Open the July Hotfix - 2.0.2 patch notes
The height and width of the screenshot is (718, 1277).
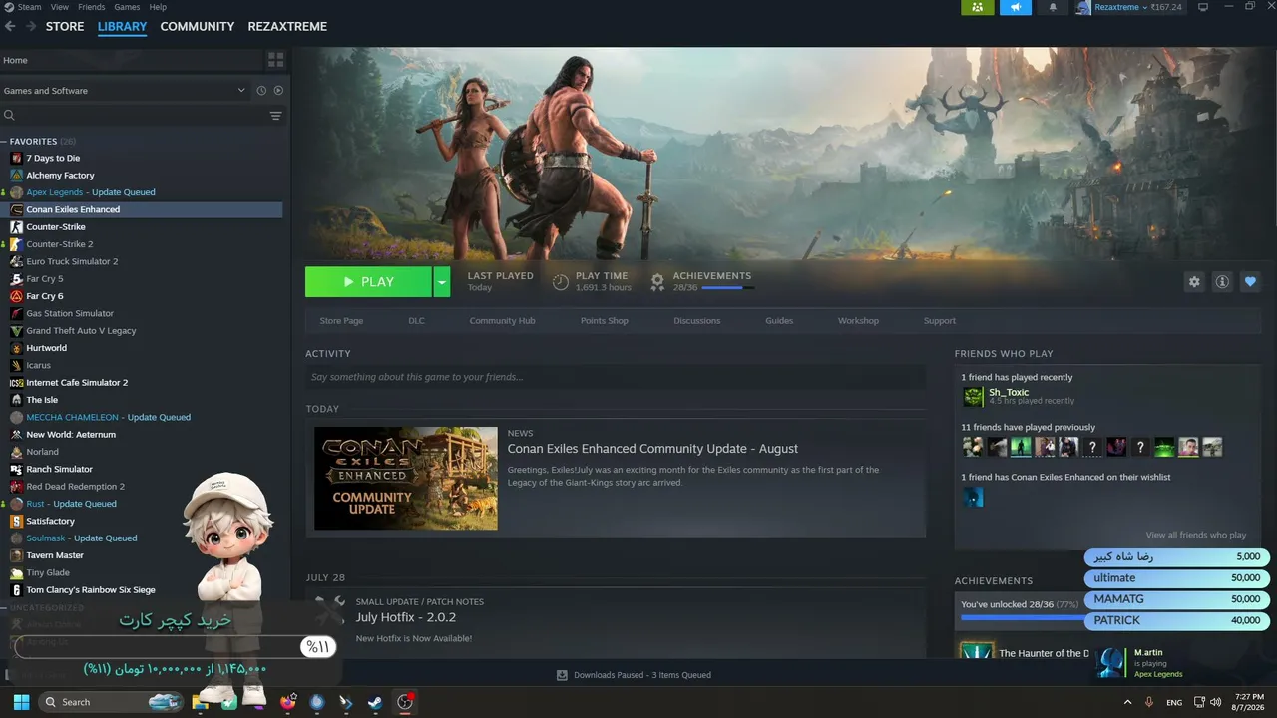click(x=406, y=617)
